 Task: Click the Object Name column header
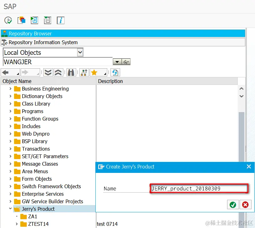48,81
